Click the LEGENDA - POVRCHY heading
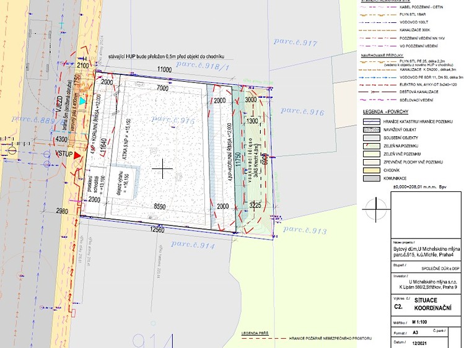464x348 pixels. pyautogui.click(x=385, y=111)
